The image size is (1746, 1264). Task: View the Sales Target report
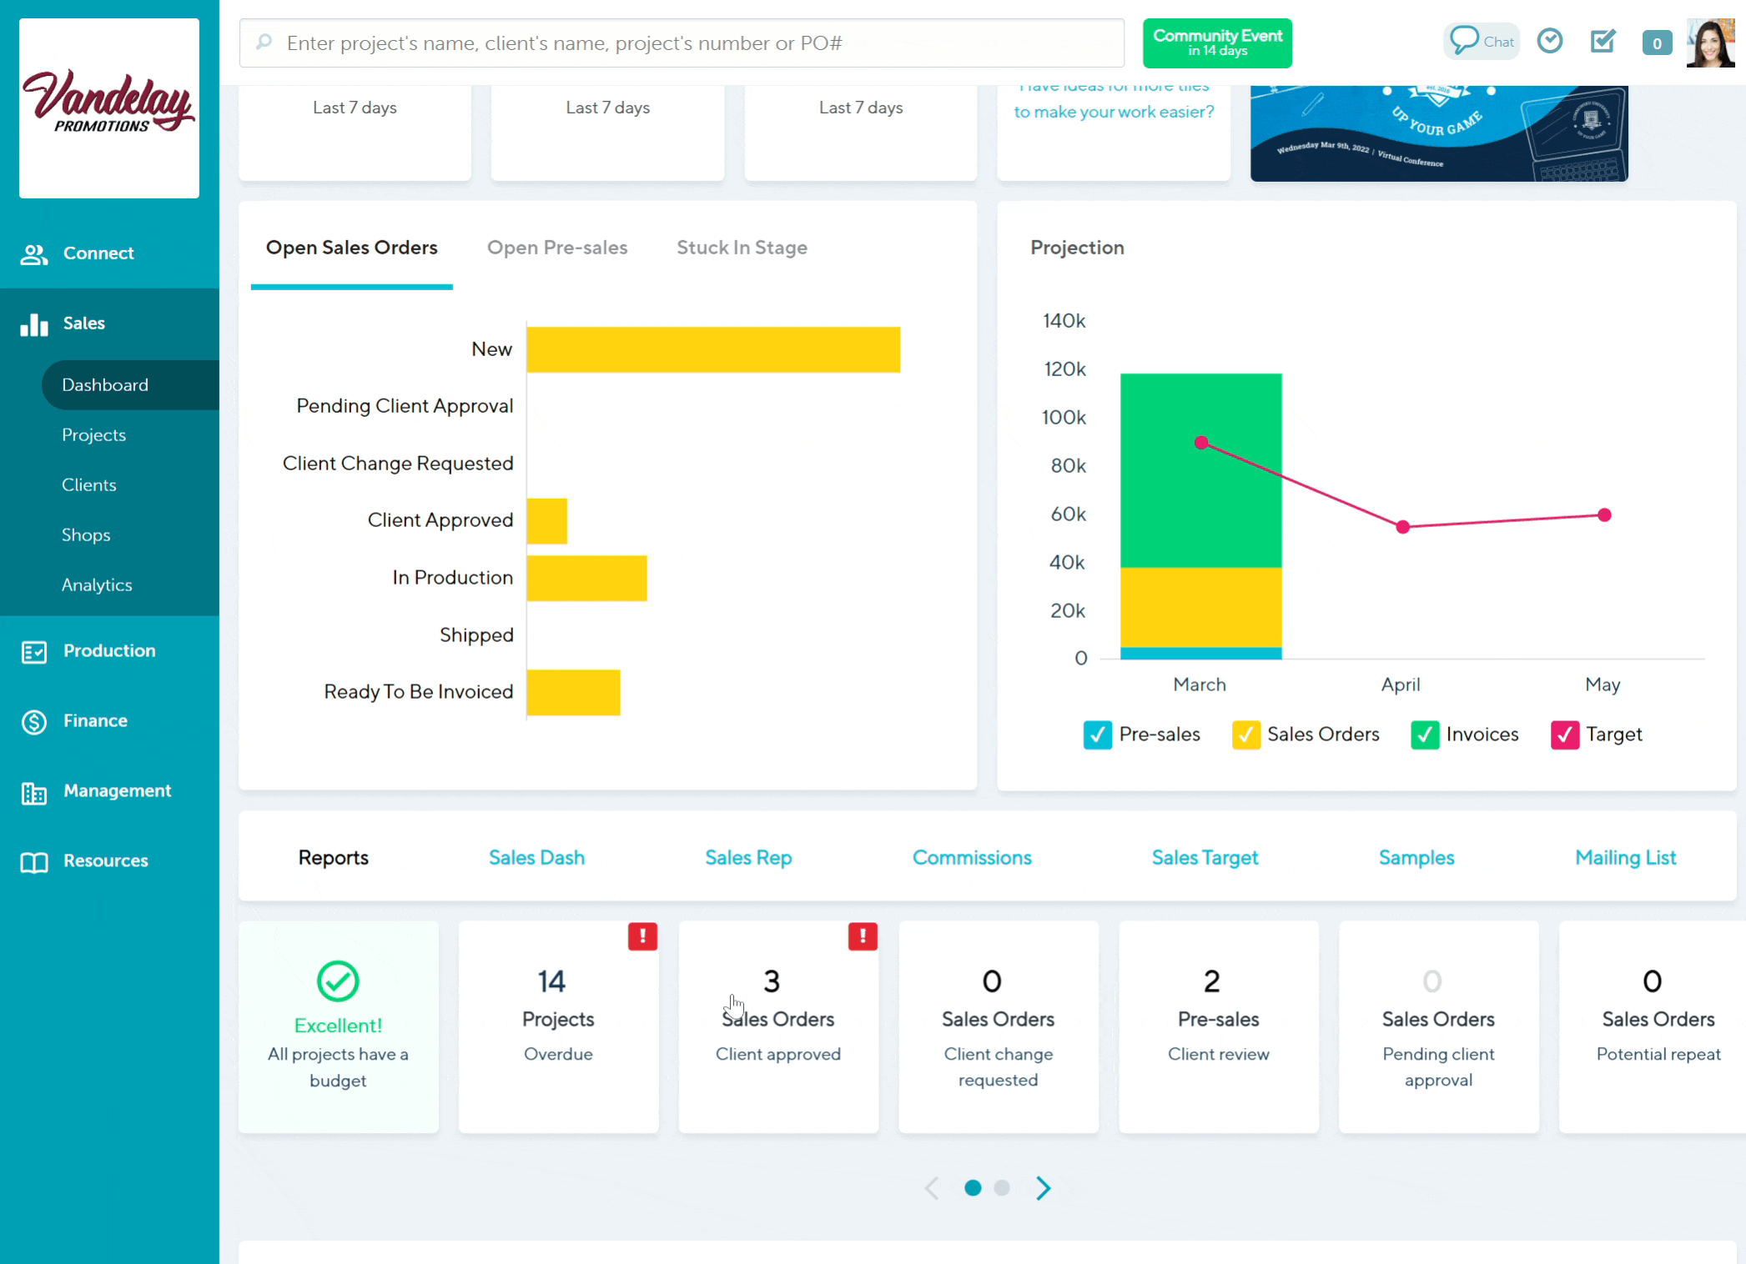(1205, 857)
